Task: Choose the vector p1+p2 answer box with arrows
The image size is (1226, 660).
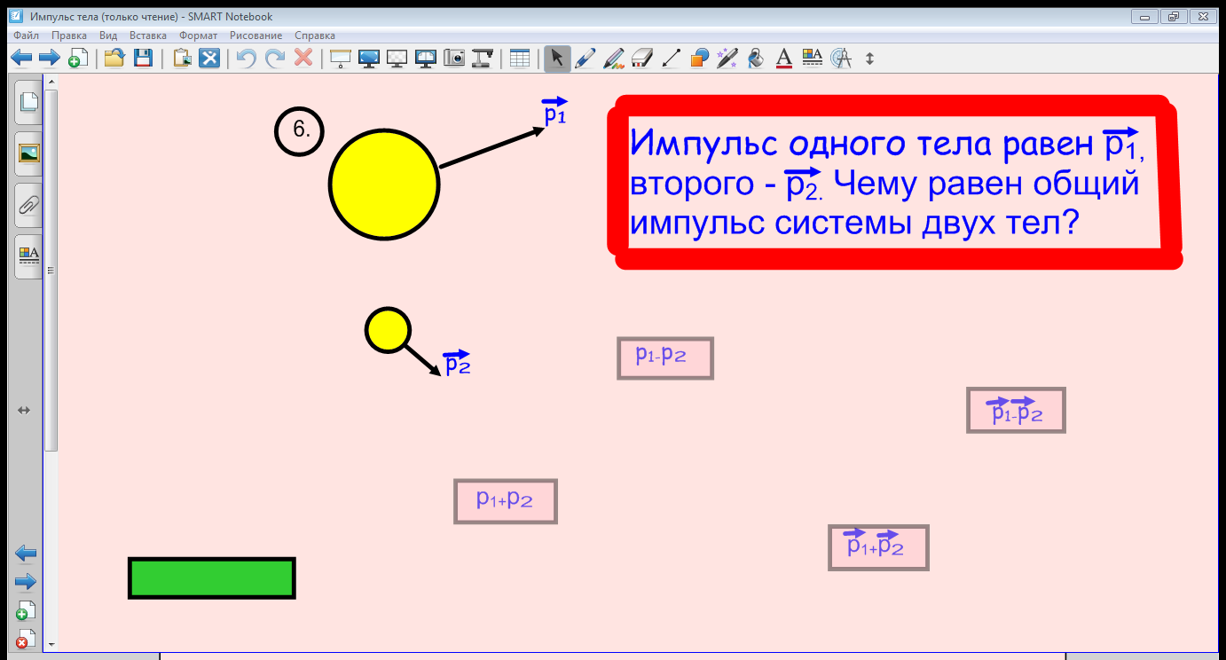Action: tap(878, 547)
